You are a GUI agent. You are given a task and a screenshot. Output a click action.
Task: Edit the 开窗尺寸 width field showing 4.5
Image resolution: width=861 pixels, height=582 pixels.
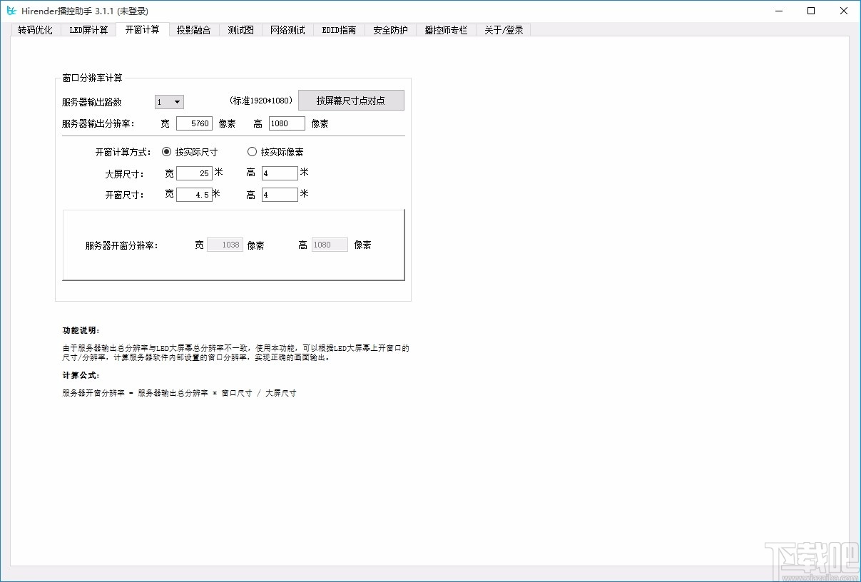[193, 193]
